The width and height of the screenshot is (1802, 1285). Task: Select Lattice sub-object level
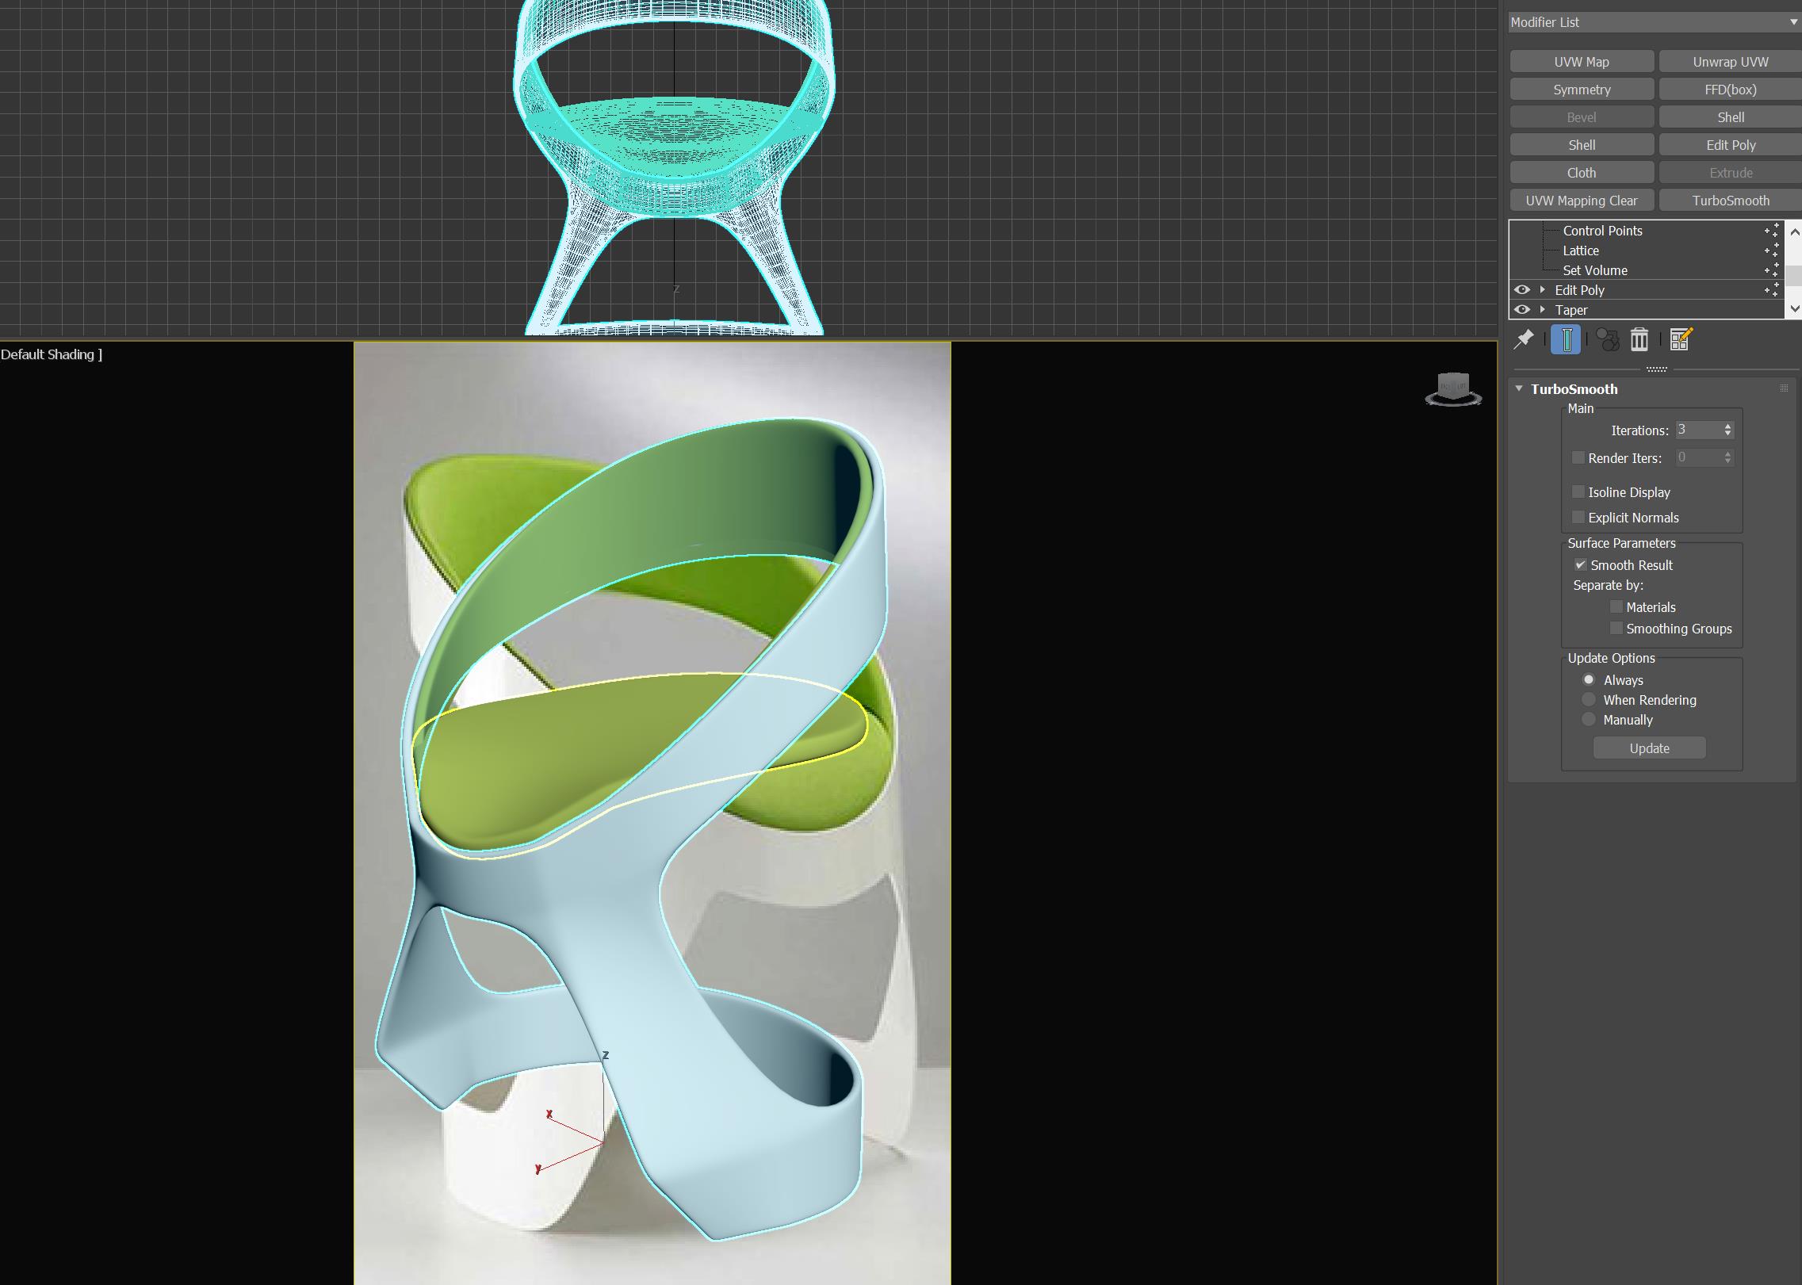pos(1581,250)
